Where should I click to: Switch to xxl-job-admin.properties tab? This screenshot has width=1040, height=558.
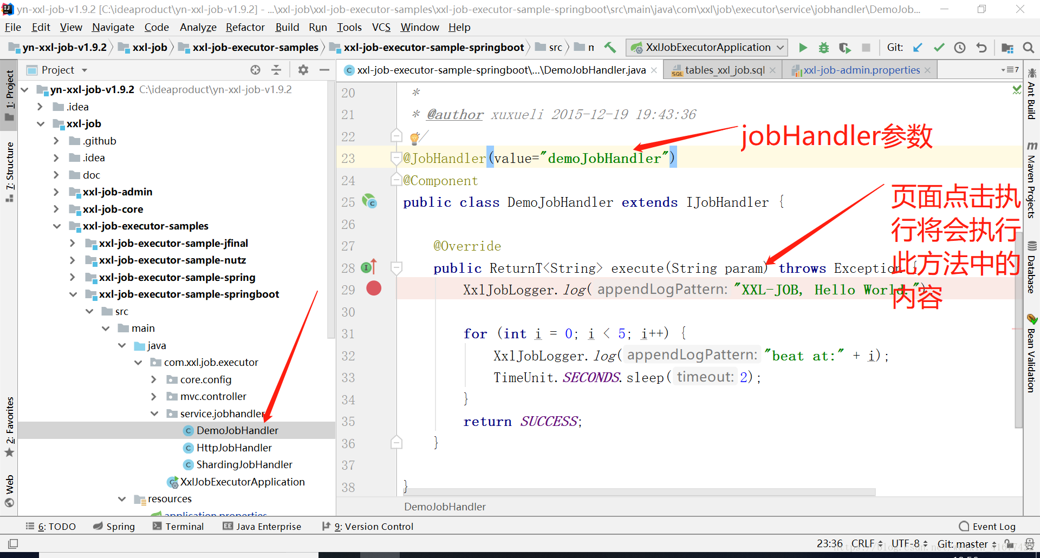coord(861,70)
